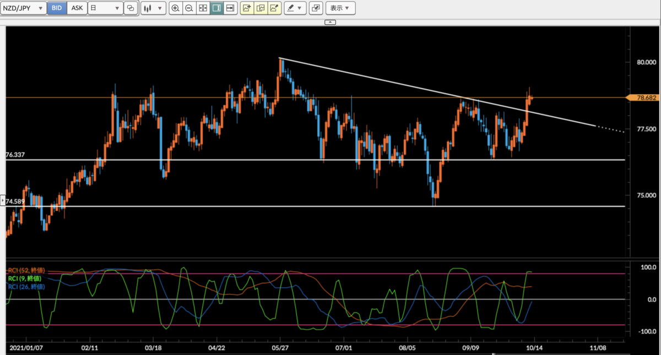Click the chart link/sync icon

tap(131, 8)
